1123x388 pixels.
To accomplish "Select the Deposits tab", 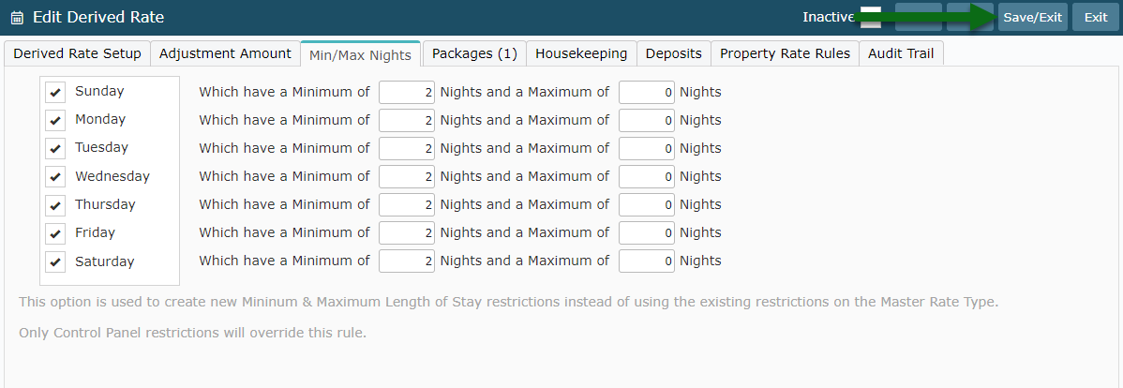I will tap(674, 53).
